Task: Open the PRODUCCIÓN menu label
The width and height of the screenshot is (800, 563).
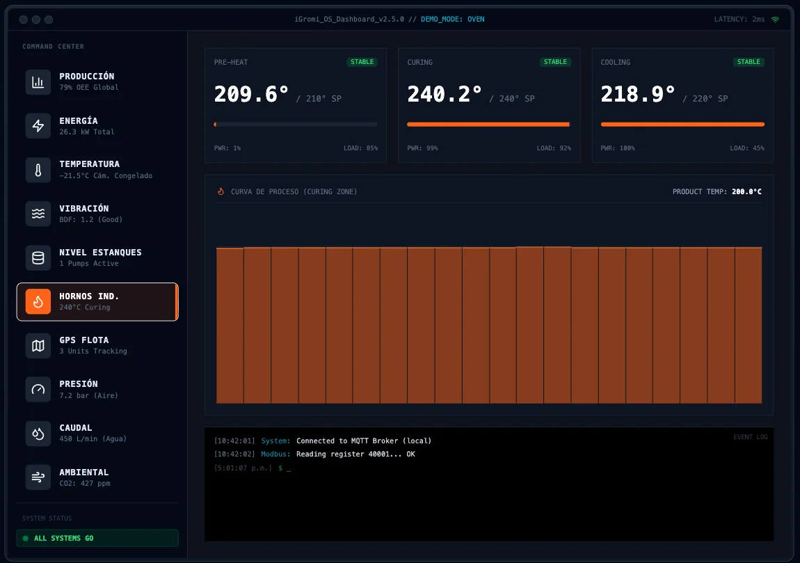Action: coord(87,76)
